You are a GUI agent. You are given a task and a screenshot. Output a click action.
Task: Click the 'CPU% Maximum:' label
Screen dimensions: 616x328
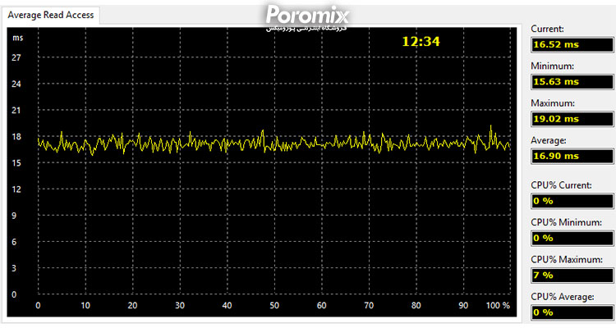tap(567, 260)
